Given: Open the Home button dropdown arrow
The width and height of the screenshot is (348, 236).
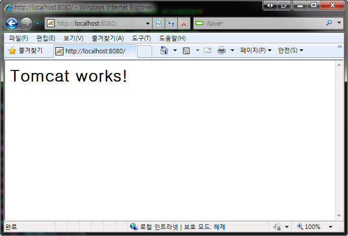Looking at the screenshot, I should [175, 50].
